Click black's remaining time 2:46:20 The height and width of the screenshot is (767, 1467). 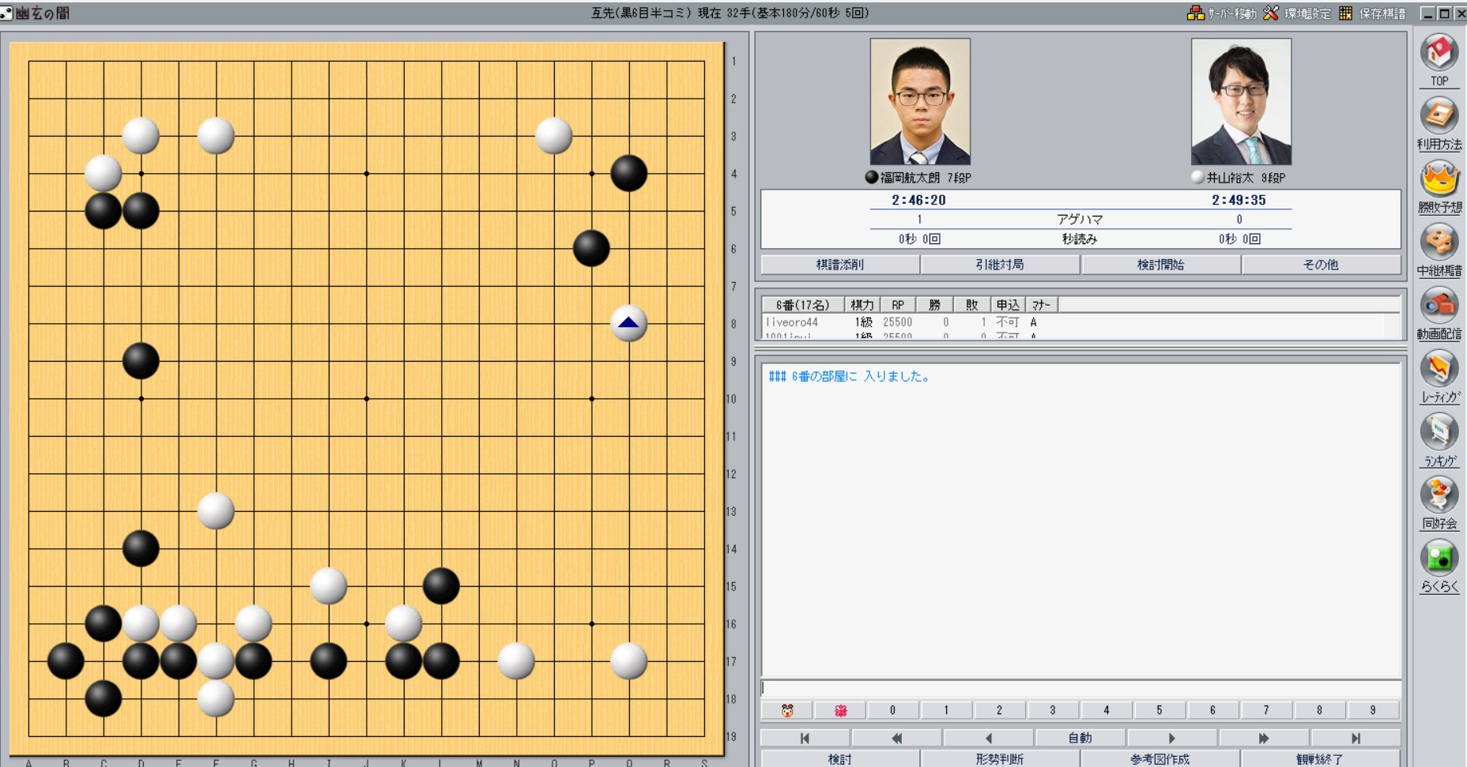pyautogui.click(x=918, y=201)
